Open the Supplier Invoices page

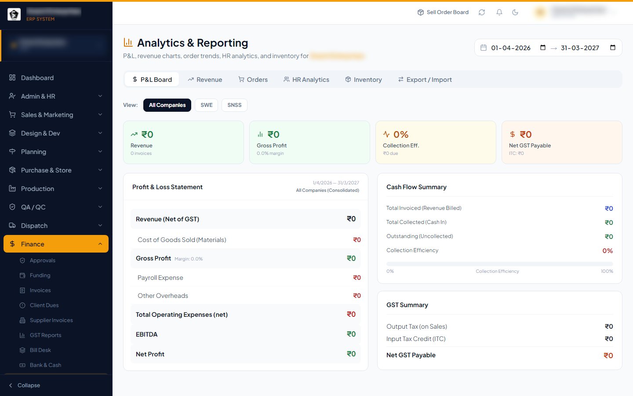click(x=51, y=320)
